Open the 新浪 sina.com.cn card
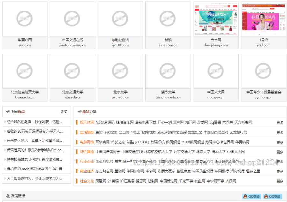Screen dimensions: 287x202 (x=168, y=25)
